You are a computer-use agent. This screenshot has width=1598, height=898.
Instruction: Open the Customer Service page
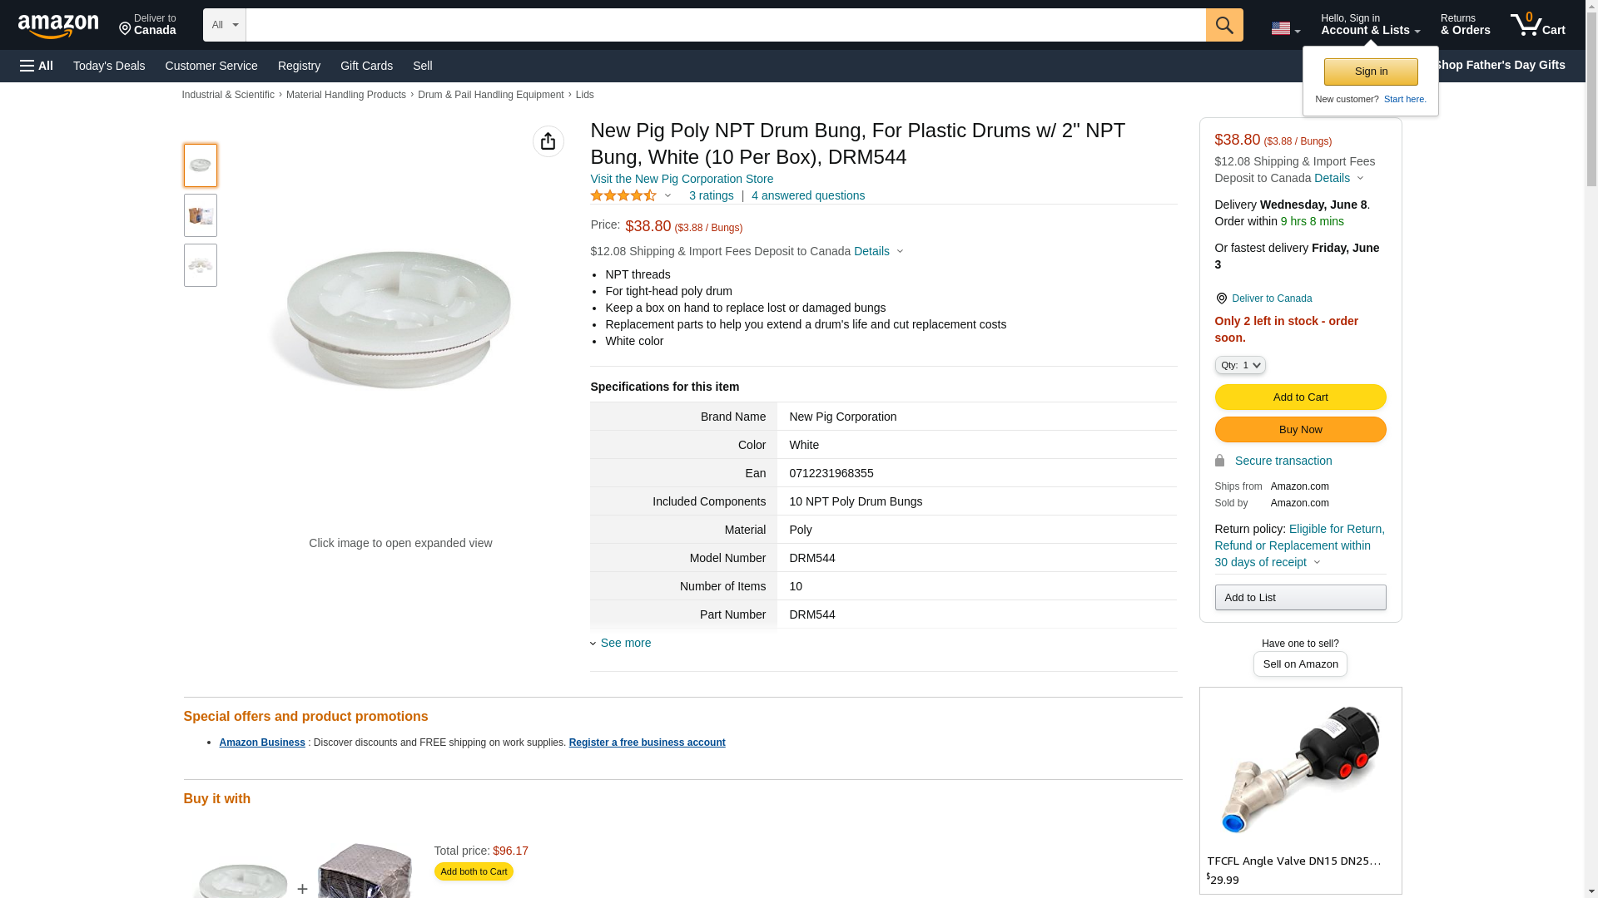click(x=211, y=66)
